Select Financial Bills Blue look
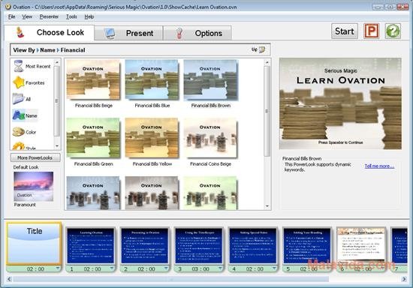The image size is (413, 288). 152,79
